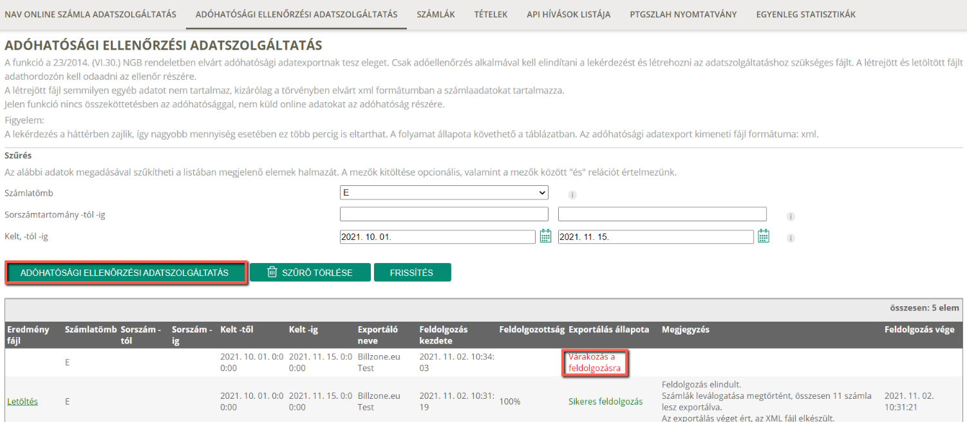The width and height of the screenshot is (967, 422).
Task: Click end time 2021. 11. 02. 10:31:21
Action: pos(909,401)
